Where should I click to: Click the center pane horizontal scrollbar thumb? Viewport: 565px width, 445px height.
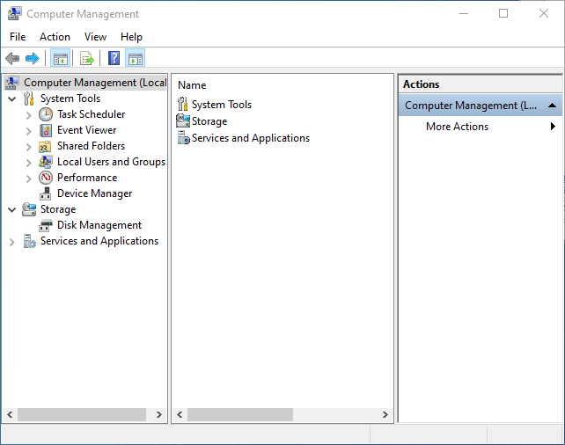click(240, 415)
